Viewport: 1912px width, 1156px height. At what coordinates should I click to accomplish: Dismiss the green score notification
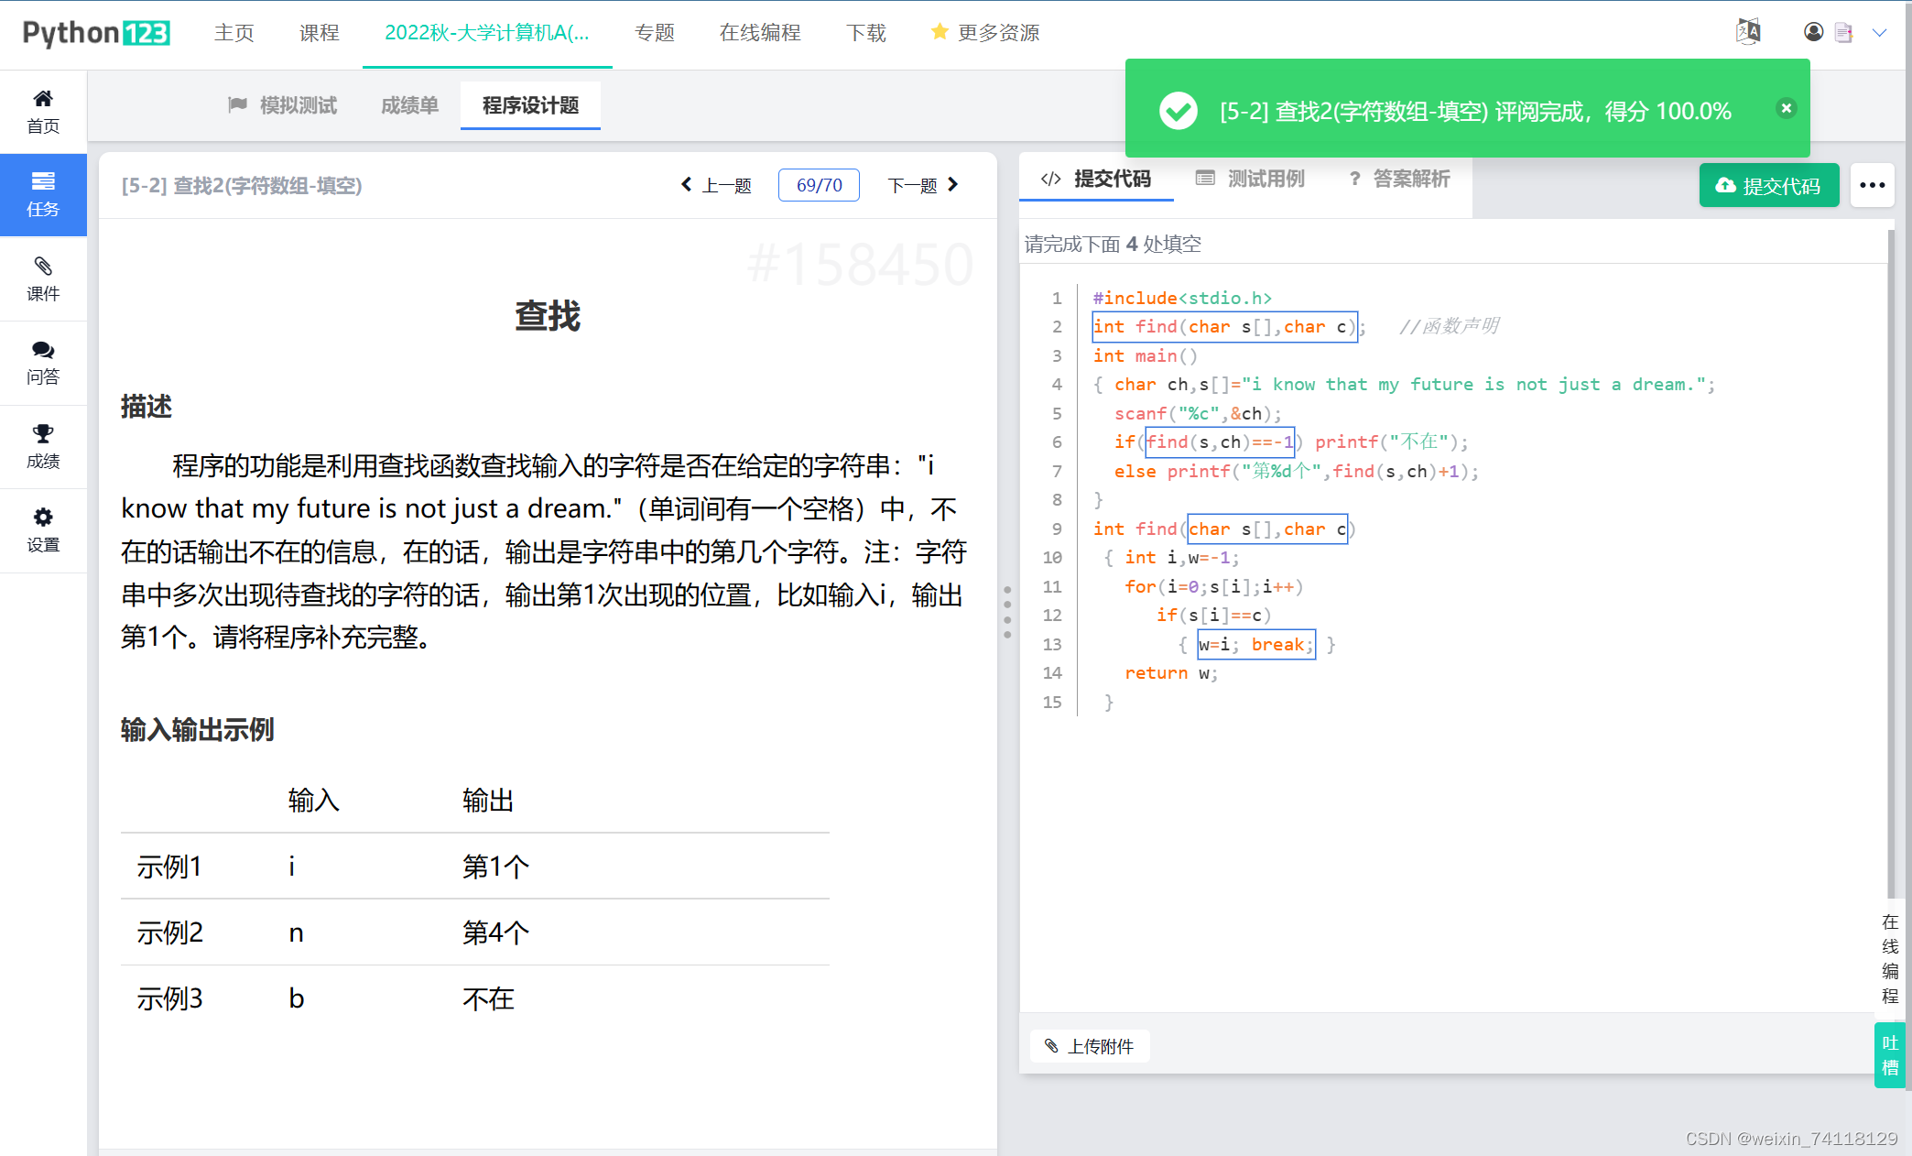click(1786, 108)
